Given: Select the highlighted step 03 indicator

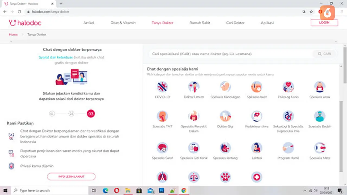Looking at the screenshot, I should pyautogui.click(x=91, y=114).
